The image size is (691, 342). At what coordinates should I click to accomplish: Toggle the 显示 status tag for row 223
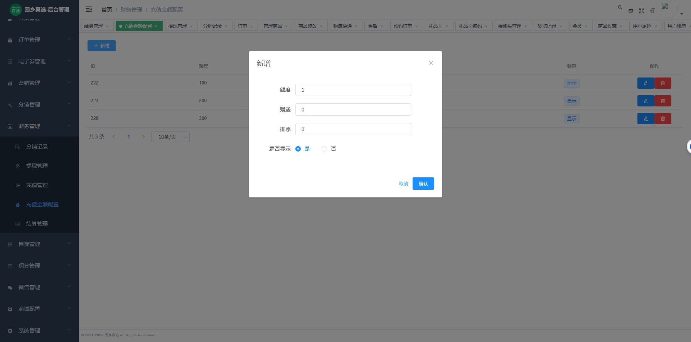click(x=571, y=101)
